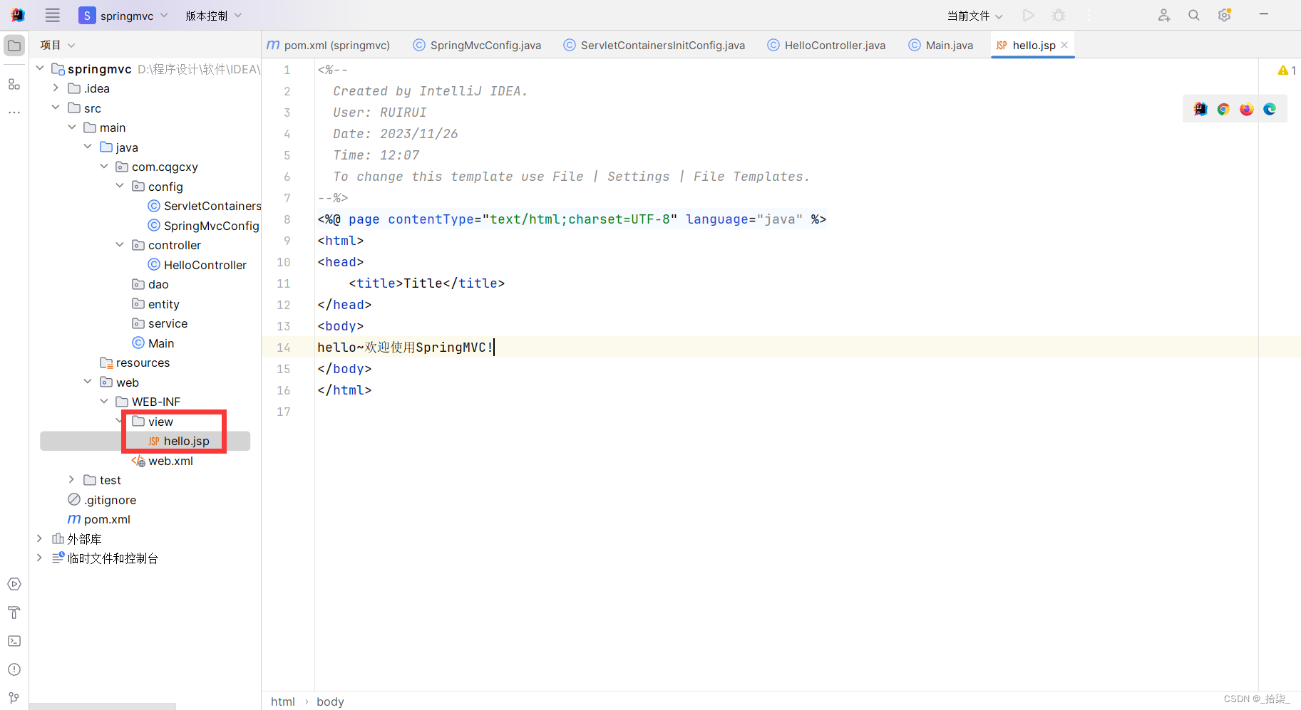Open the Git tool window
1301x710 pixels.
click(14, 698)
